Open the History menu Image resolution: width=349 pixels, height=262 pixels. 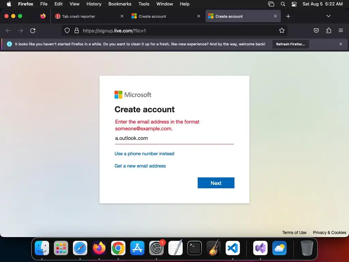(94, 4)
